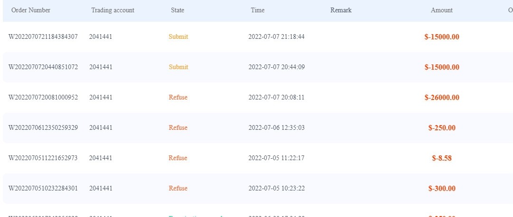The height and width of the screenshot is (217, 513).
Task: Click Refuse state for the $-26000.00 order
Action: click(x=178, y=97)
